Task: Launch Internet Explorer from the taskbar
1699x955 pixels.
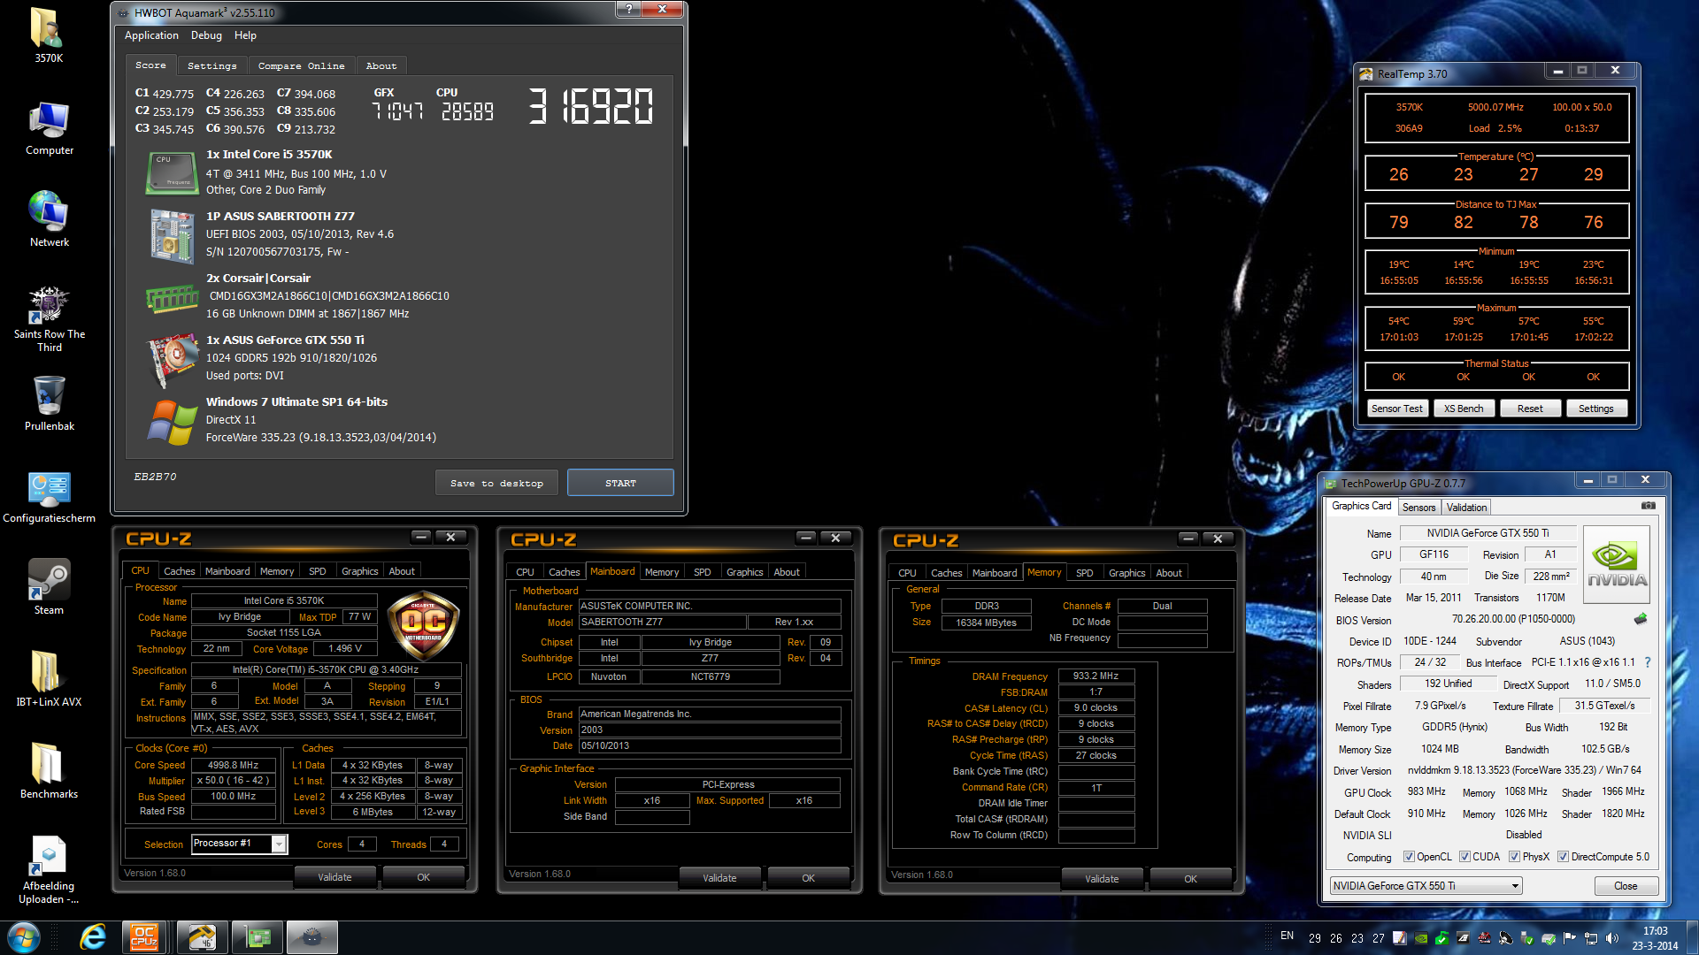Action: coord(92,937)
